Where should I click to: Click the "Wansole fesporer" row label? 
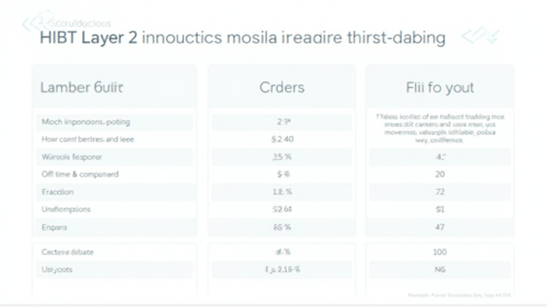point(72,157)
